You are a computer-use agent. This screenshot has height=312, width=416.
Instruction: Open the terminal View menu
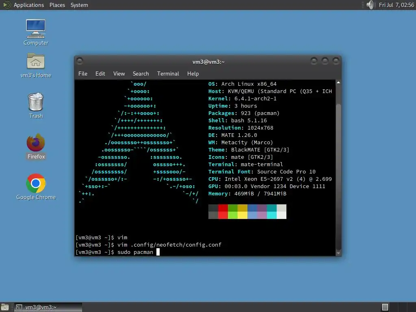(119, 74)
